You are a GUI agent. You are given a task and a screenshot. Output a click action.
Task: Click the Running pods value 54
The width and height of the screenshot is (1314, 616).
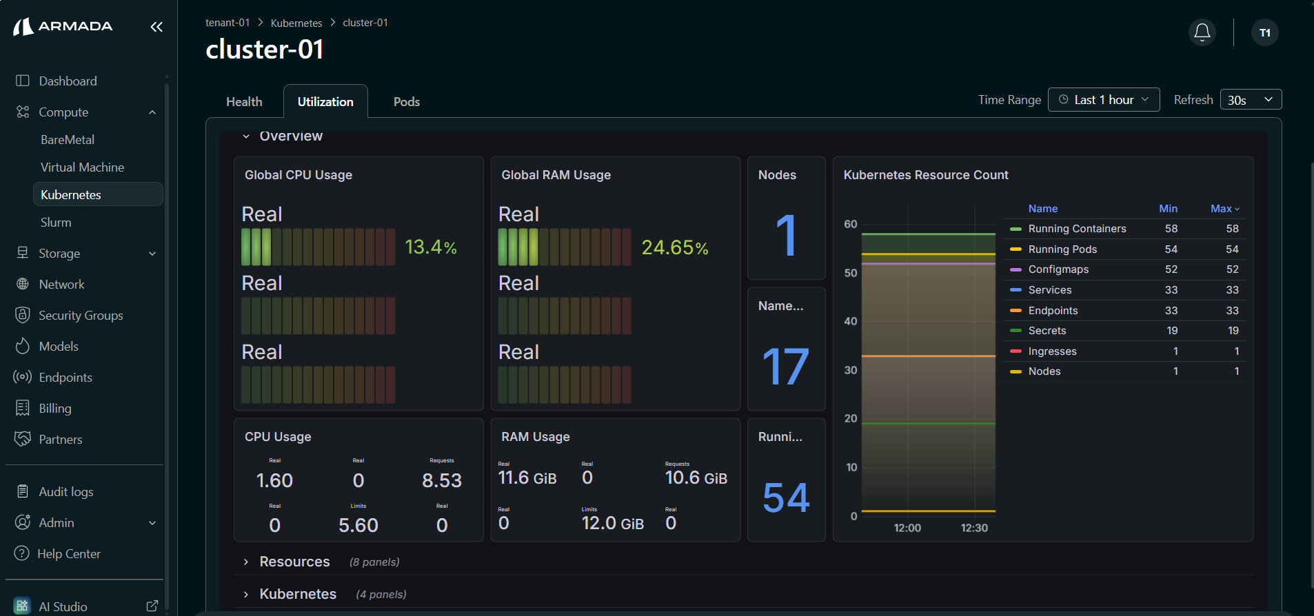click(x=787, y=497)
